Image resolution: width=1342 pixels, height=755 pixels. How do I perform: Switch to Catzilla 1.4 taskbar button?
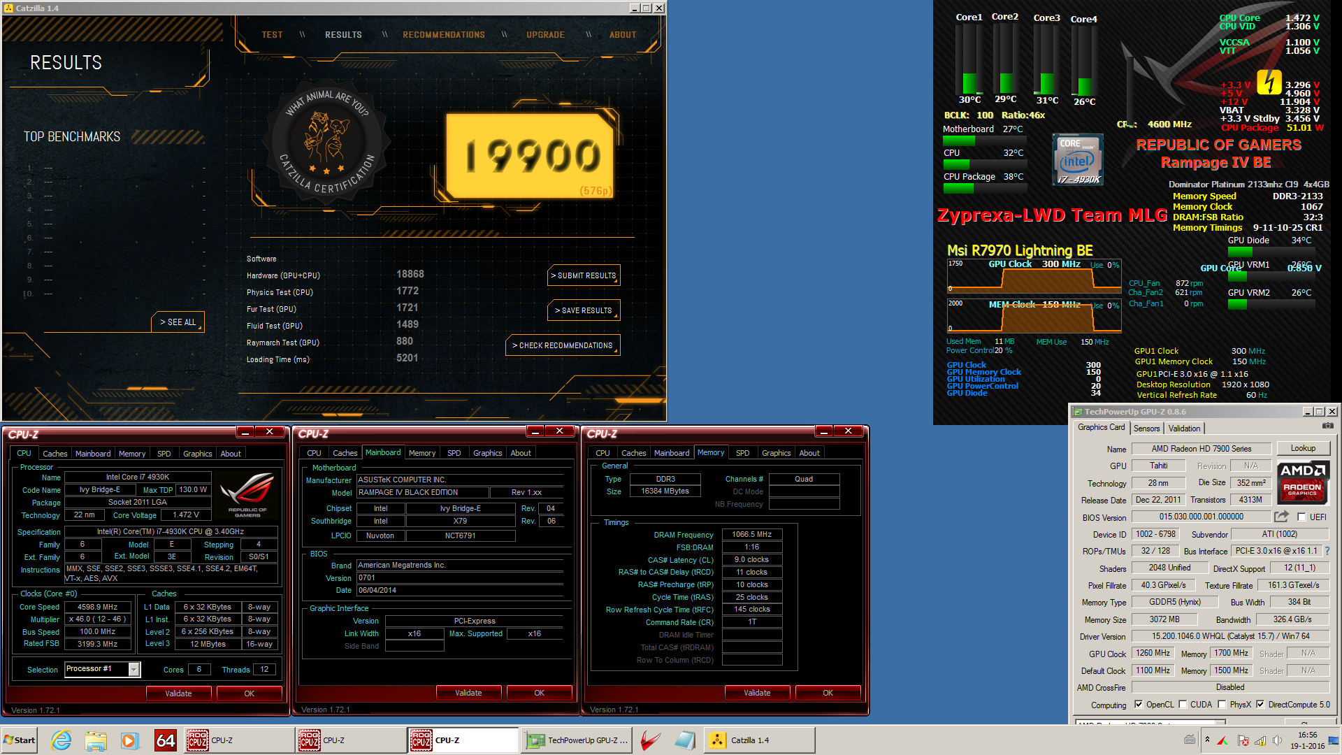click(x=759, y=740)
